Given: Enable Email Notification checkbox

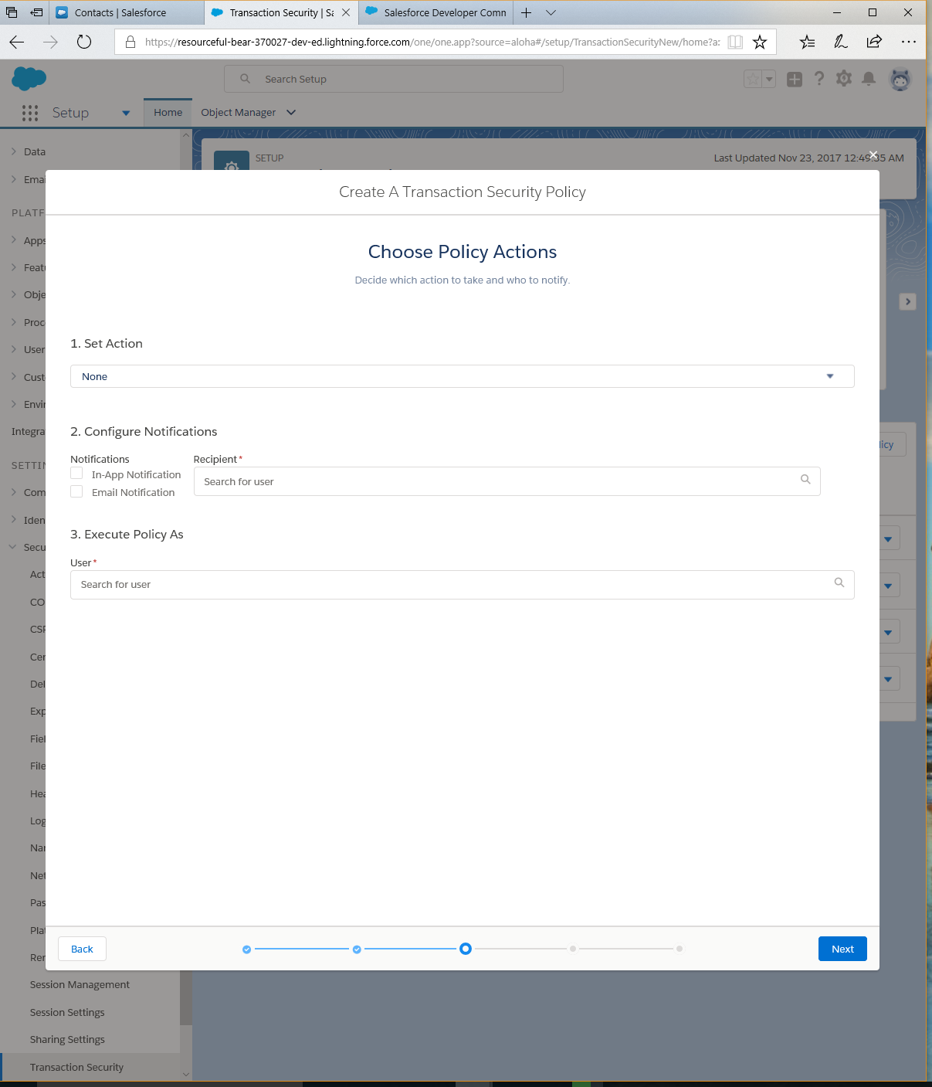Looking at the screenshot, I should [x=76, y=492].
